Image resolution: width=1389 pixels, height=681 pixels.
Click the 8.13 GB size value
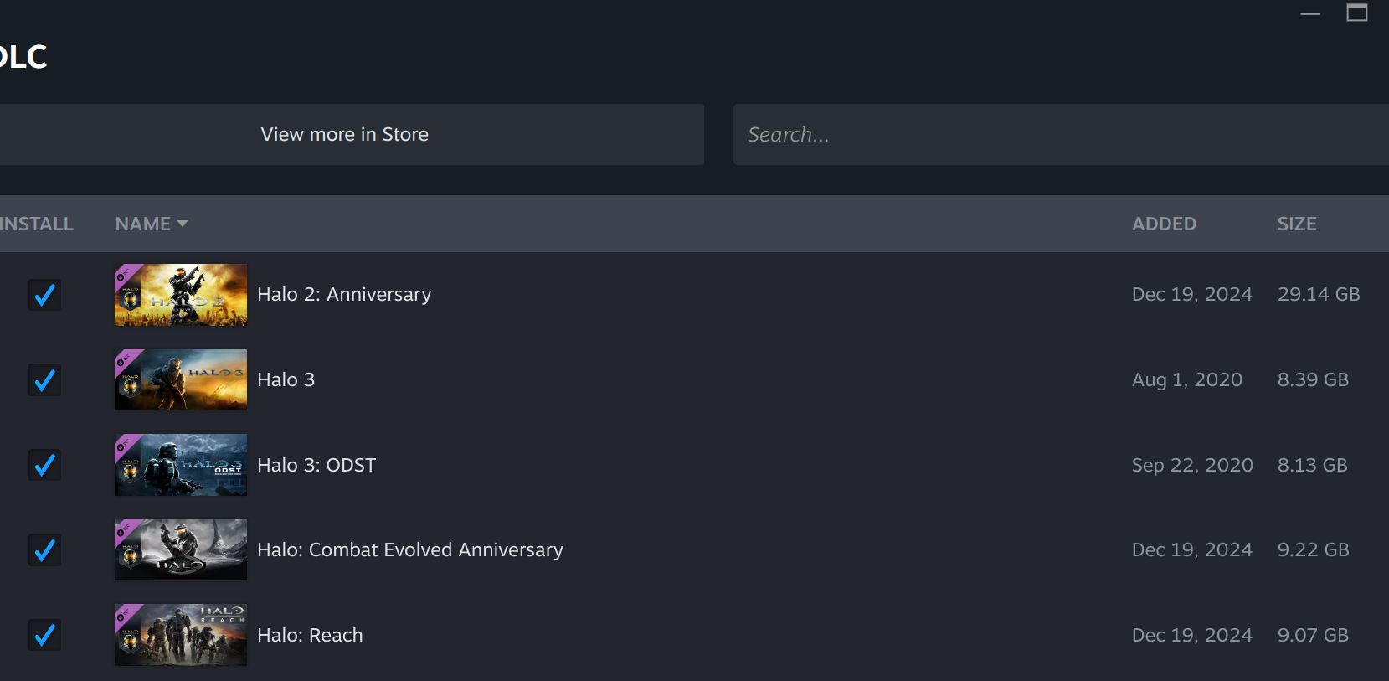(1312, 465)
